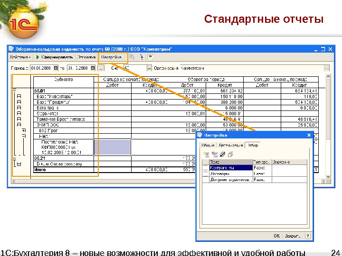The image size is (342, 256).
Task: Switch to the Общие tab in Настройка
Action: (x=208, y=146)
